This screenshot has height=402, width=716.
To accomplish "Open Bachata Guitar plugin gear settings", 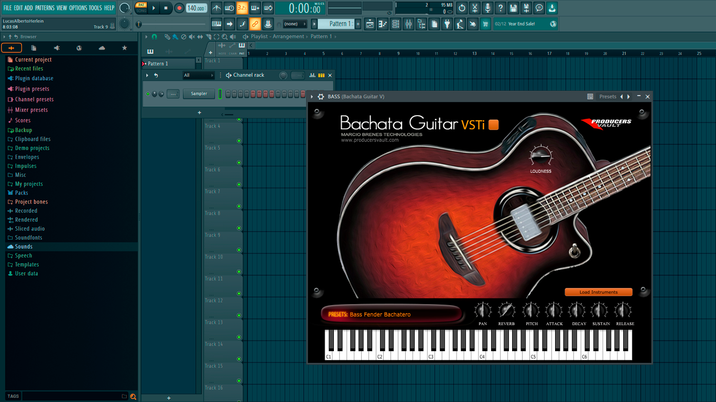I will pos(321,96).
